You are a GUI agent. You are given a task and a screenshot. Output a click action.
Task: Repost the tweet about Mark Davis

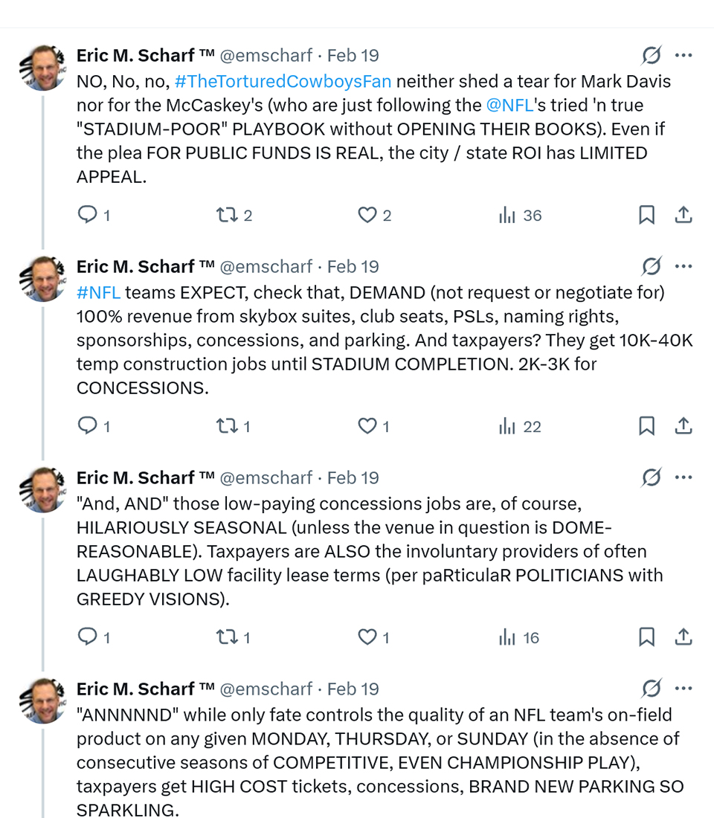pos(225,216)
